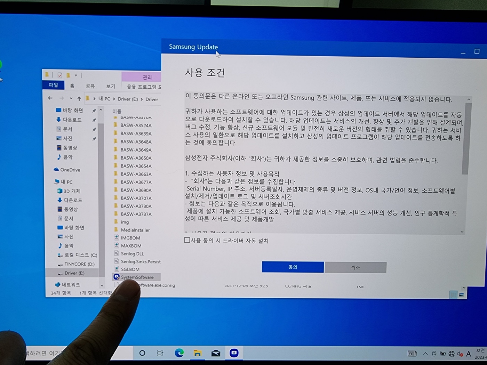Screen dimensions: 487x365
Task: Click the terms scrollbar up arrow in Samsung Update
Action: pyautogui.click(x=469, y=99)
